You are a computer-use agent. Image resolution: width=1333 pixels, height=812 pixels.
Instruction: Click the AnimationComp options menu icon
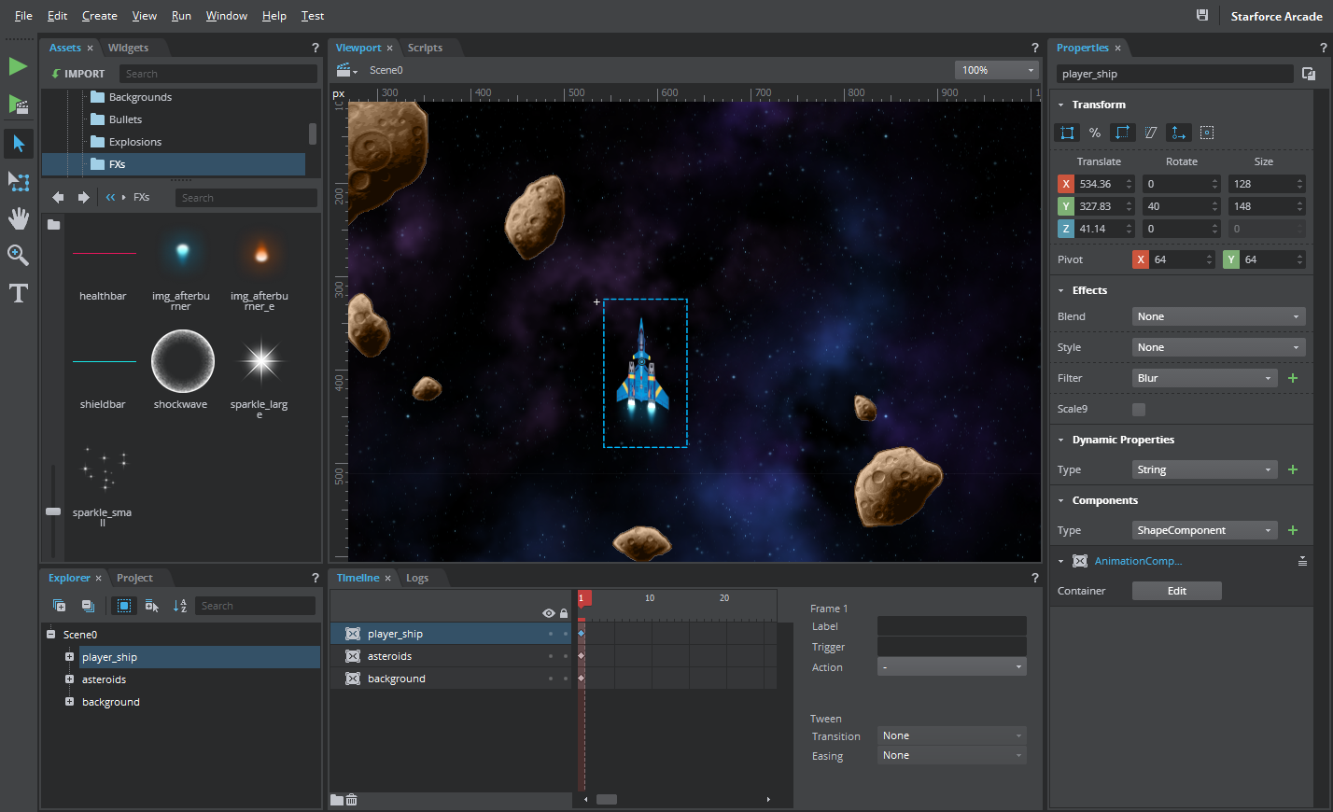(x=1302, y=561)
